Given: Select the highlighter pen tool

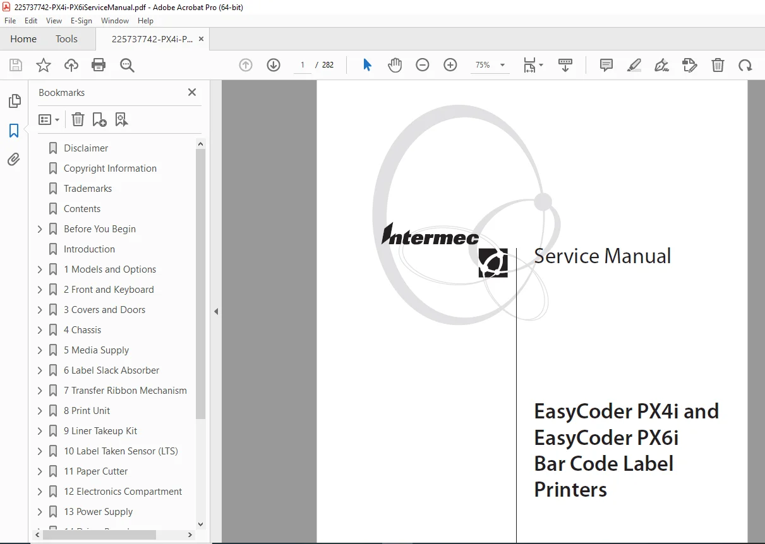Looking at the screenshot, I should (634, 65).
